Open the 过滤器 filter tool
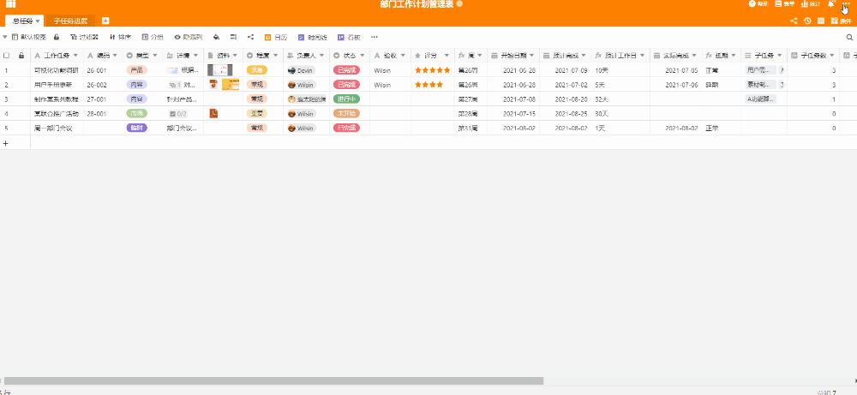This screenshot has width=857, height=395. pyautogui.click(x=84, y=38)
